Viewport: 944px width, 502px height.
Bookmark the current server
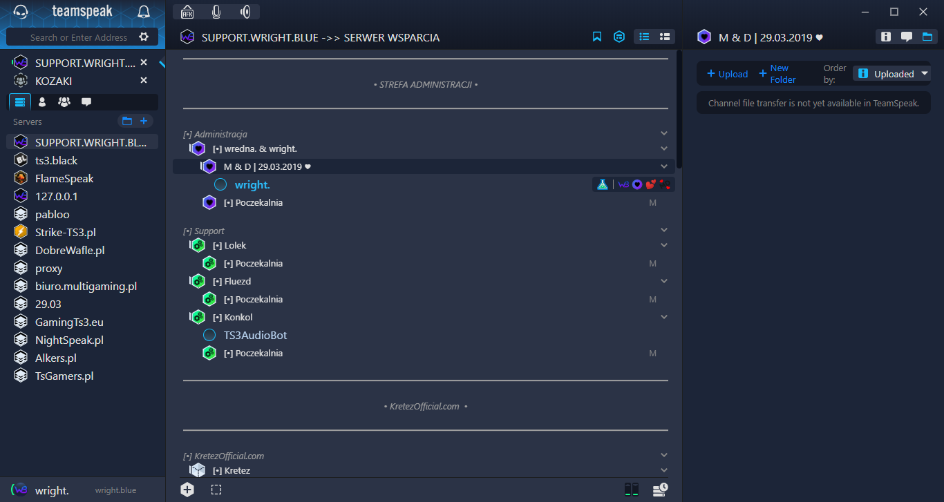[597, 37]
